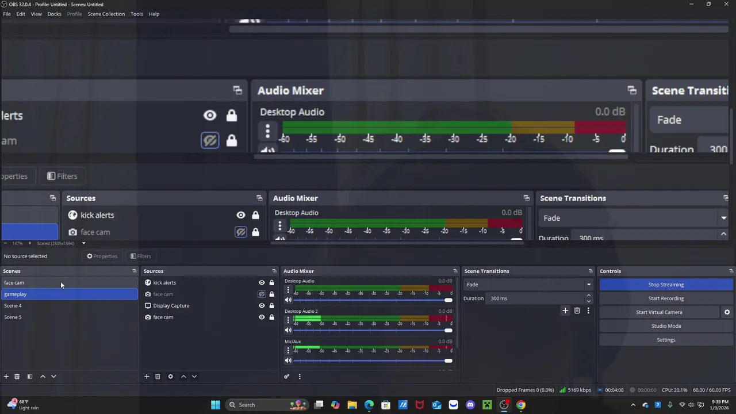This screenshot has height=414, width=736.
Task: Open Desktop Audio 2 channel options dots
Action: [288, 320]
